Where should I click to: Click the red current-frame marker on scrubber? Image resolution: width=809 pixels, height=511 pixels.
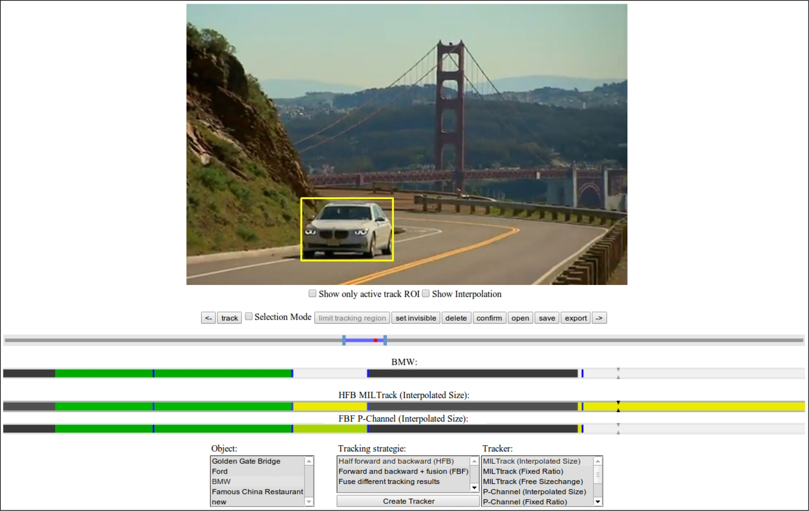pyautogui.click(x=375, y=341)
